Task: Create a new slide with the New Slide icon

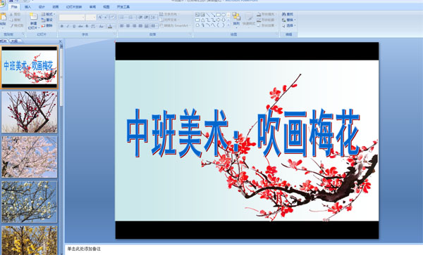Action: [33, 16]
